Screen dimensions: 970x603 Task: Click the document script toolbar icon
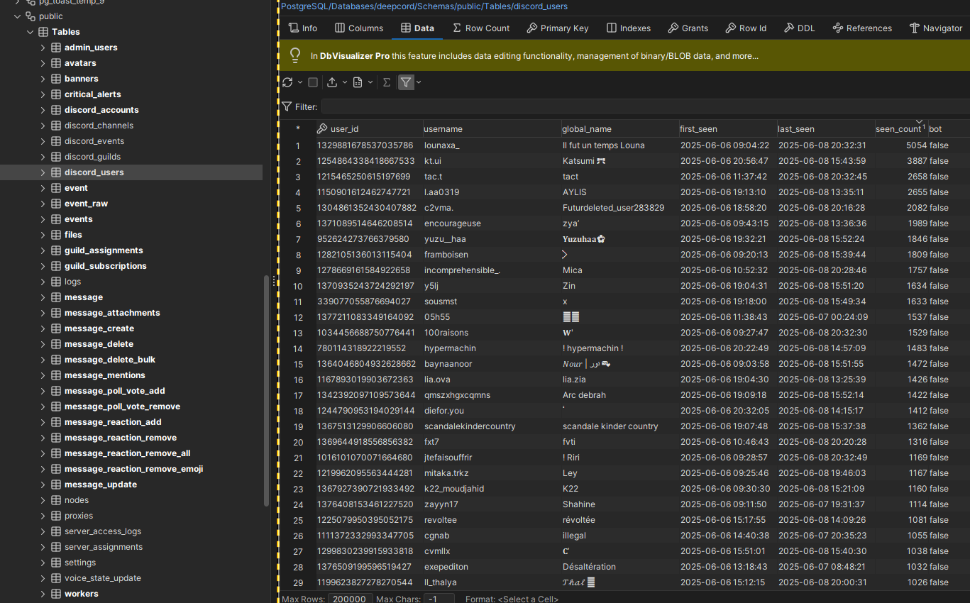pos(358,82)
